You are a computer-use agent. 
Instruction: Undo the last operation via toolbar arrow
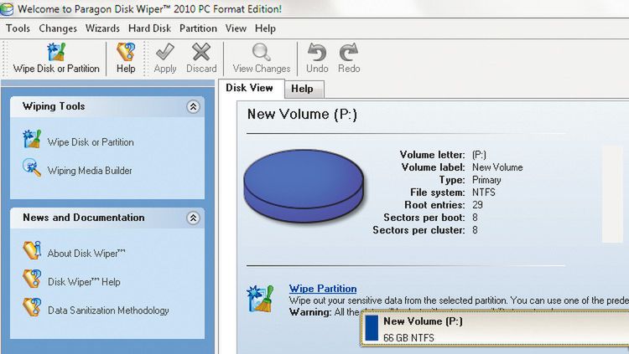tap(317, 52)
